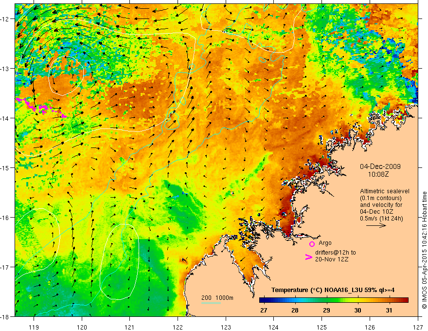
Task: Click the magenta drifters arrowhead legend symbol
Action: point(308,257)
